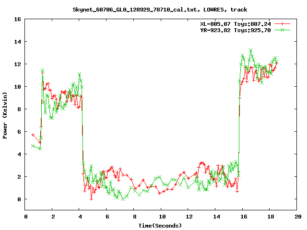Click x-axis tick label 20

point(298,217)
